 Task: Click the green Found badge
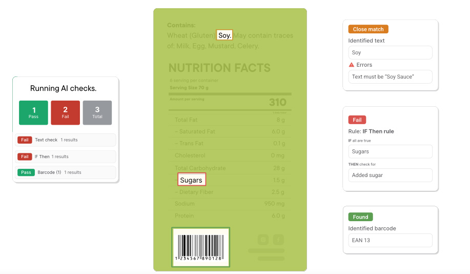[x=360, y=217]
